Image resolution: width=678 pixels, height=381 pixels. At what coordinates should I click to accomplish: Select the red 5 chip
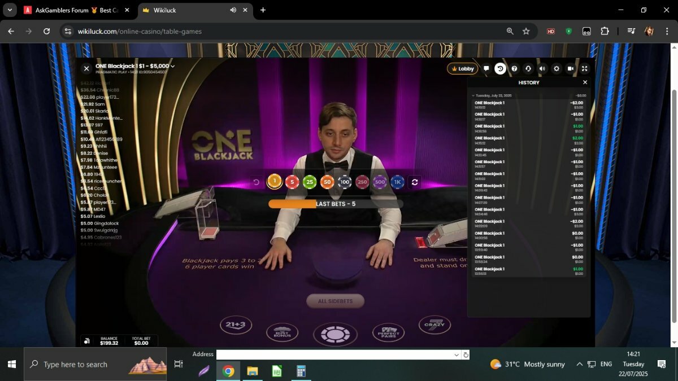pos(292,182)
